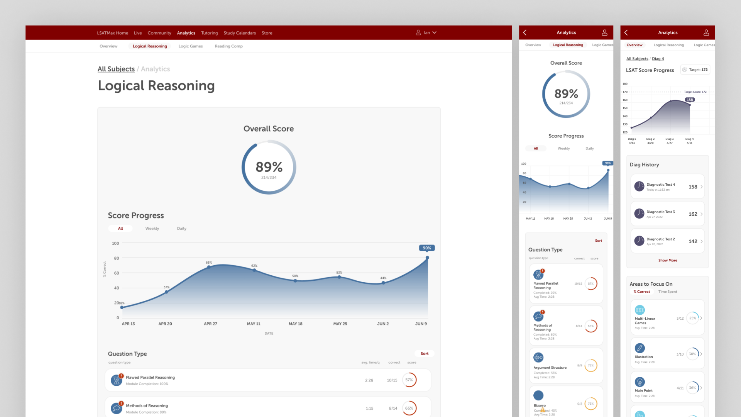Viewport: 741px width, 417px height.
Task: Select the All filter in mobile Score Progress
Action: 536,149
